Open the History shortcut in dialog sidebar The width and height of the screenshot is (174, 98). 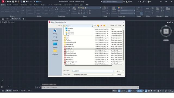coord(55,32)
